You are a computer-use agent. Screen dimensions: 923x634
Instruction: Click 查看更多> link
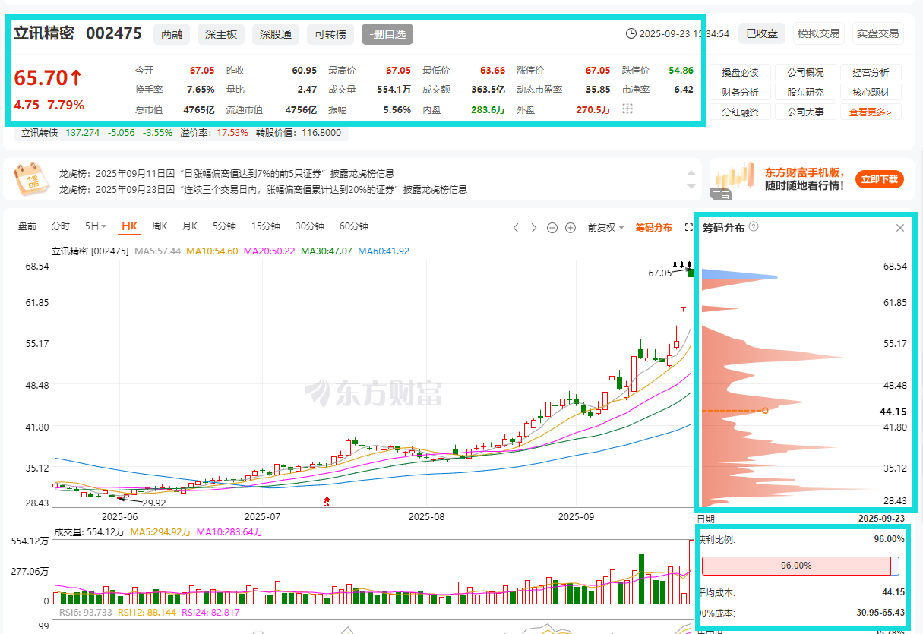click(871, 112)
